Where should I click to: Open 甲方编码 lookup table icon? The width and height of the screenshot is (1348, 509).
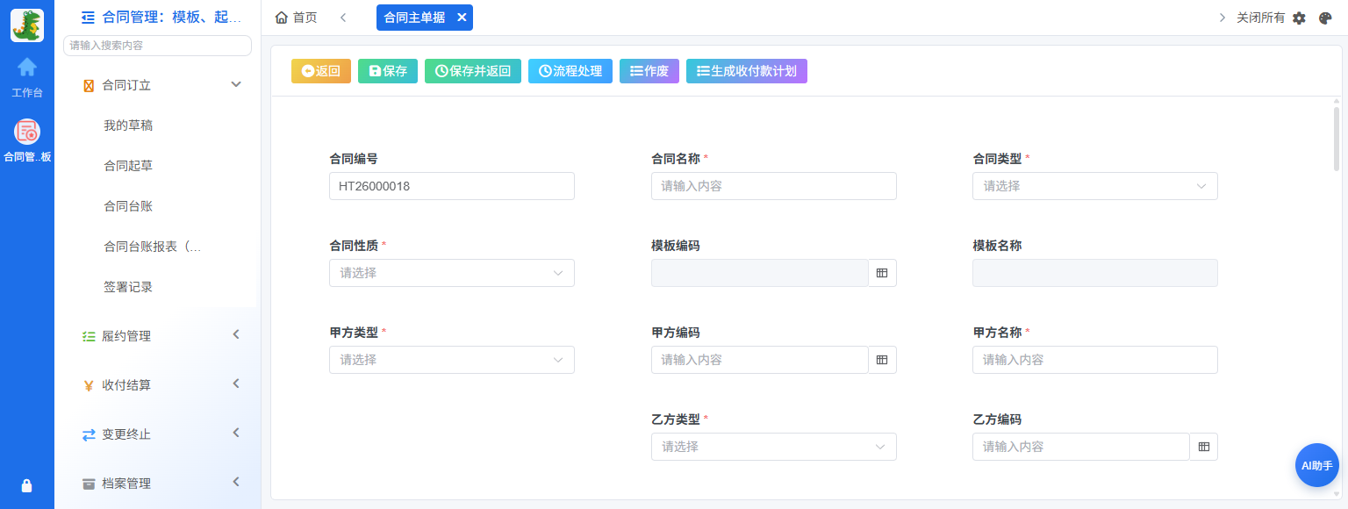click(882, 360)
